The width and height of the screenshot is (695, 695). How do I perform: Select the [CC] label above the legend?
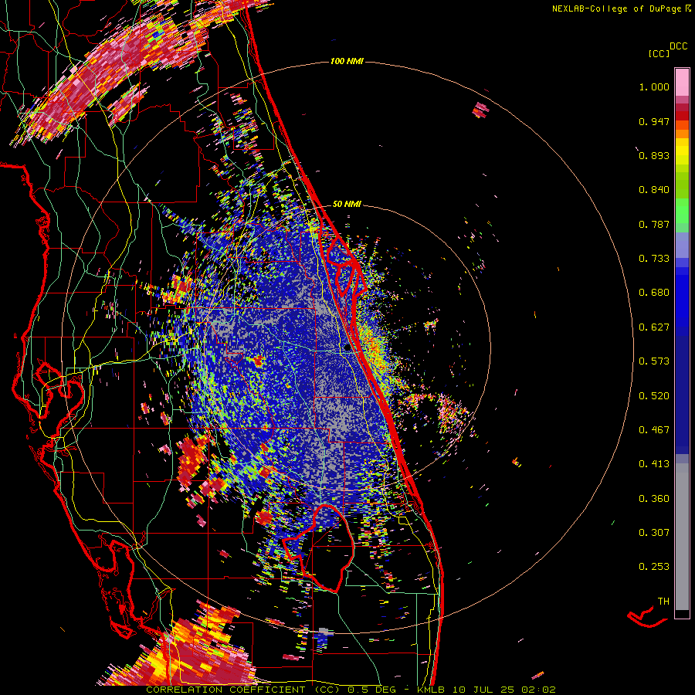(x=659, y=53)
